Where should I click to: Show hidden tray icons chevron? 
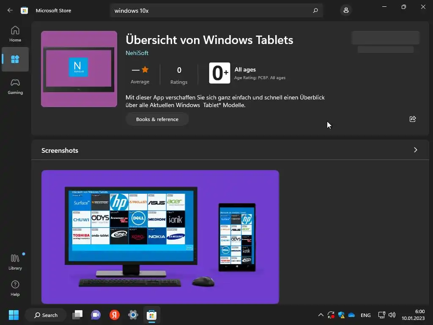(321, 315)
